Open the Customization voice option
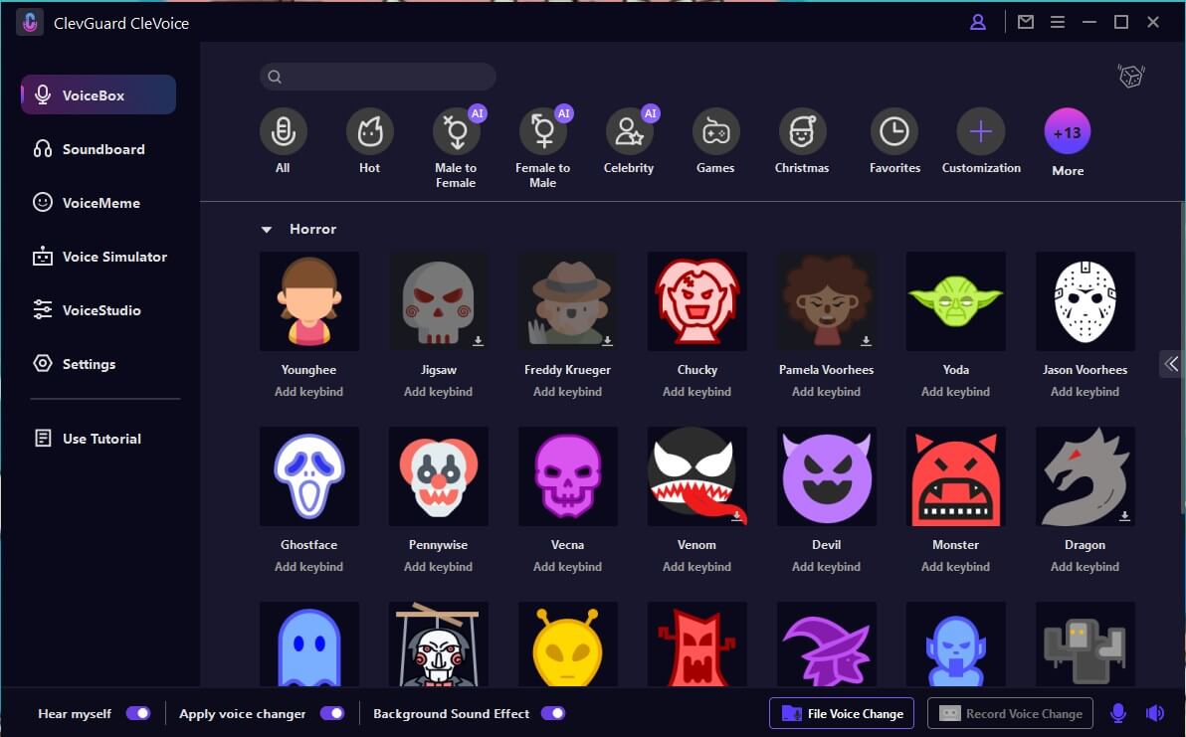This screenshot has height=737, width=1186. [981, 131]
